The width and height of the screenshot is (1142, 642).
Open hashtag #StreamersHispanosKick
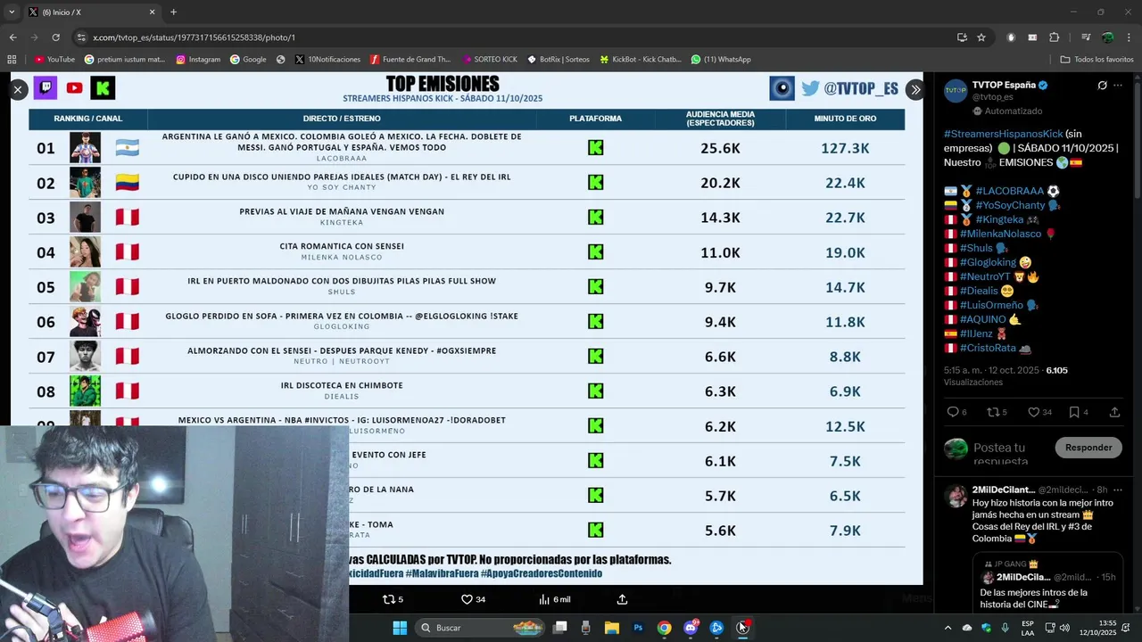tap(1003, 134)
